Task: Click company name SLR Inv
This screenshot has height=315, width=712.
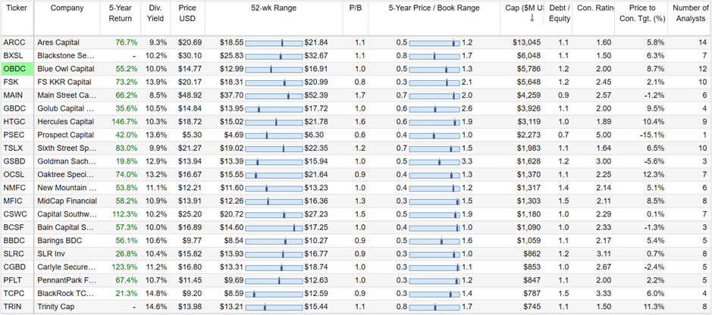Action: coord(50,254)
